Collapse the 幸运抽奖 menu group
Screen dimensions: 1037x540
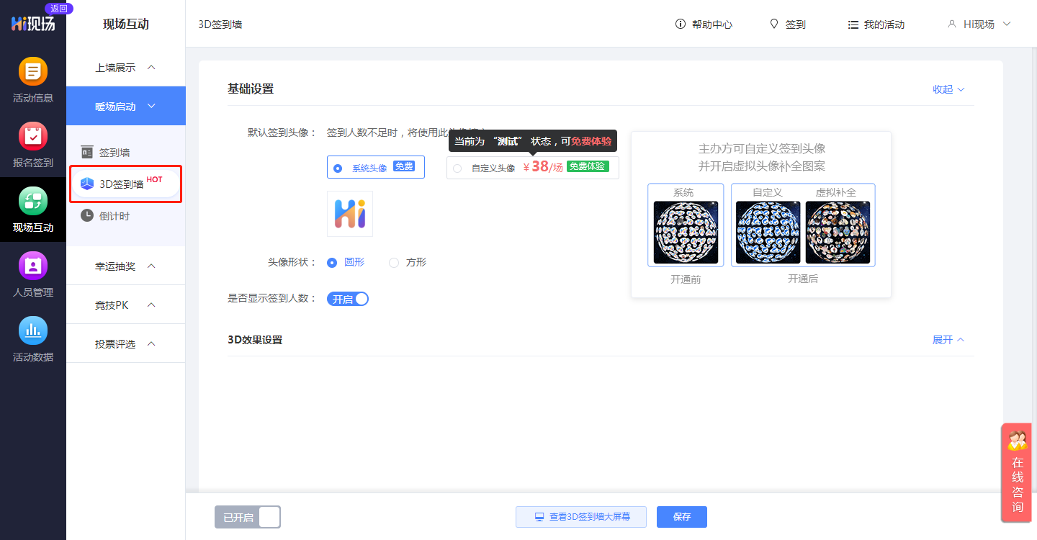click(125, 265)
